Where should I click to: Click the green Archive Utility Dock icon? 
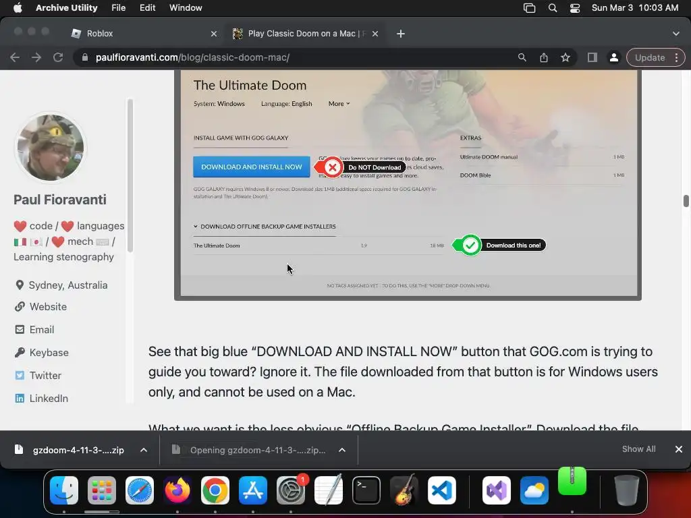[x=572, y=482]
